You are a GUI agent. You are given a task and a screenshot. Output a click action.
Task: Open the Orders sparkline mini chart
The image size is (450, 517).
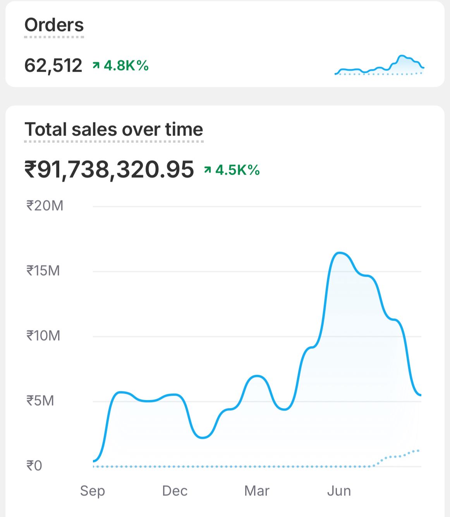pos(380,66)
